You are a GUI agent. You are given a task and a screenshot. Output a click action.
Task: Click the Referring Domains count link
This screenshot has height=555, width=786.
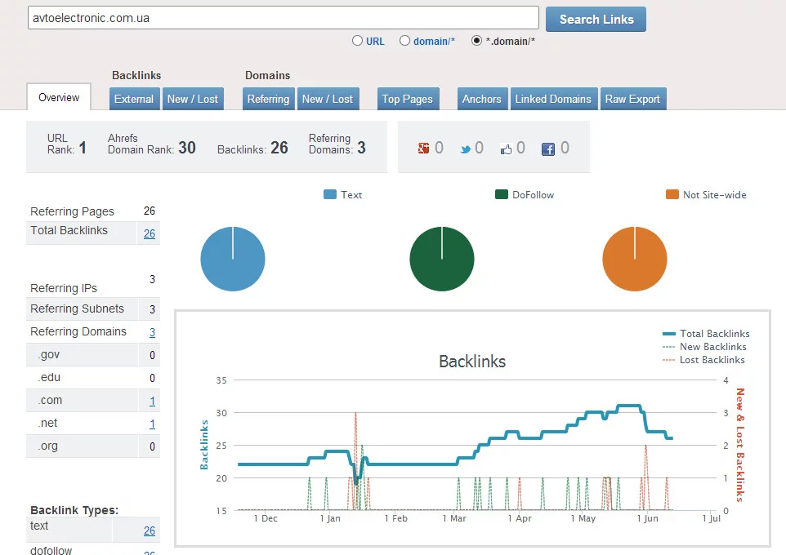pyautogui.click(x=153, y=332)
